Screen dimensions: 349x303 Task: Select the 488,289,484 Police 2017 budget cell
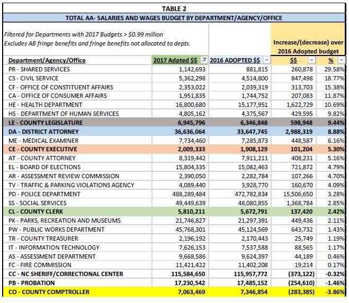click(x=181, y=194)
